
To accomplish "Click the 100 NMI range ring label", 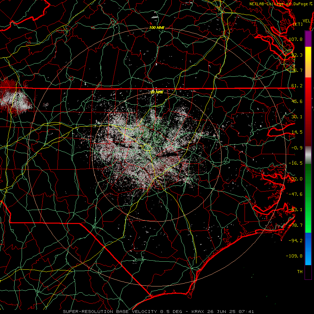I will (157, 28).
